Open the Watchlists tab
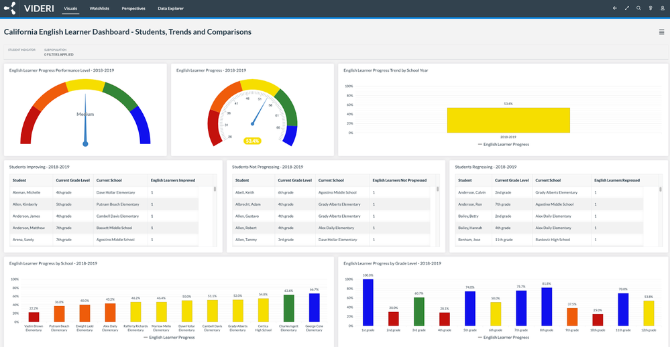 [x=99, y=9]
